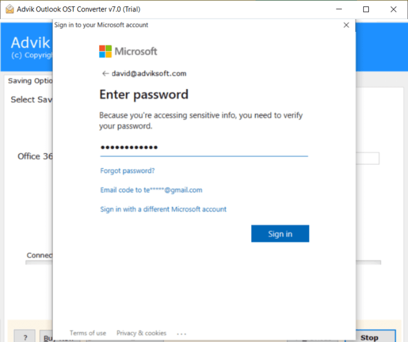Open the Terms of use link

coord(88,333)
